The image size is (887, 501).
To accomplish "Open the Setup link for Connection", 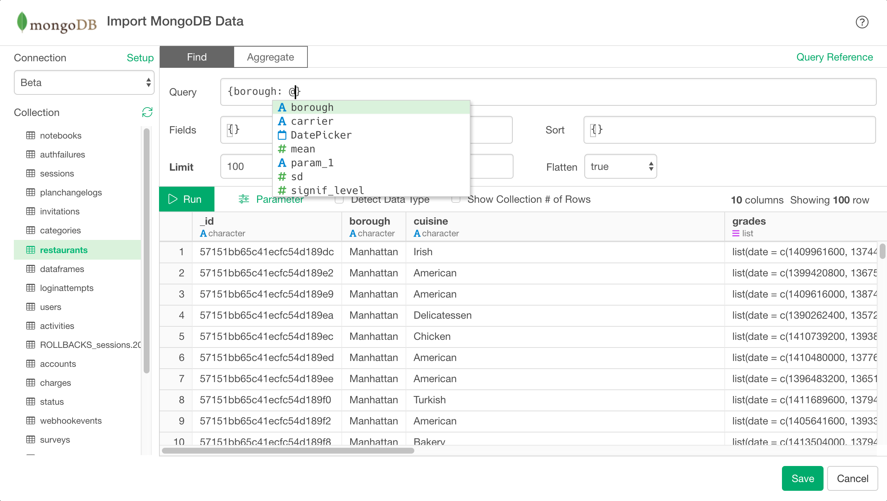I will point(140,58).
